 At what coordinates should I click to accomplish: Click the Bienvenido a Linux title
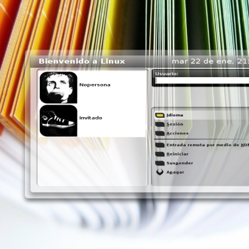82,61
